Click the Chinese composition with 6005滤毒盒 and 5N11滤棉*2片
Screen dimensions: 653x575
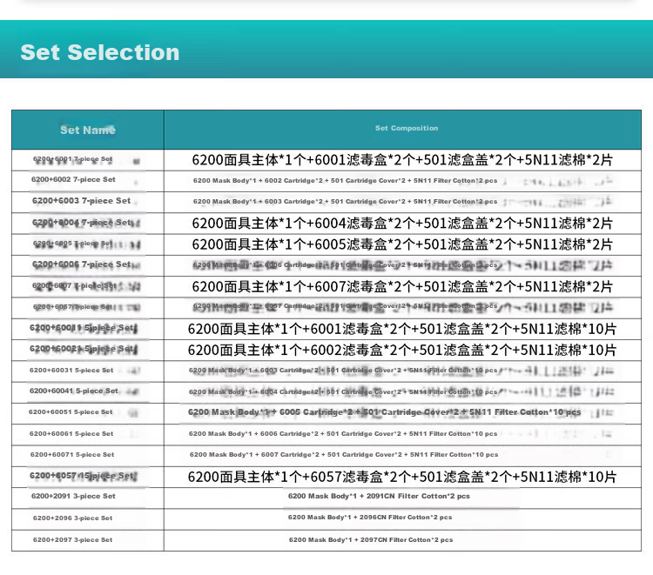[402, 244]
